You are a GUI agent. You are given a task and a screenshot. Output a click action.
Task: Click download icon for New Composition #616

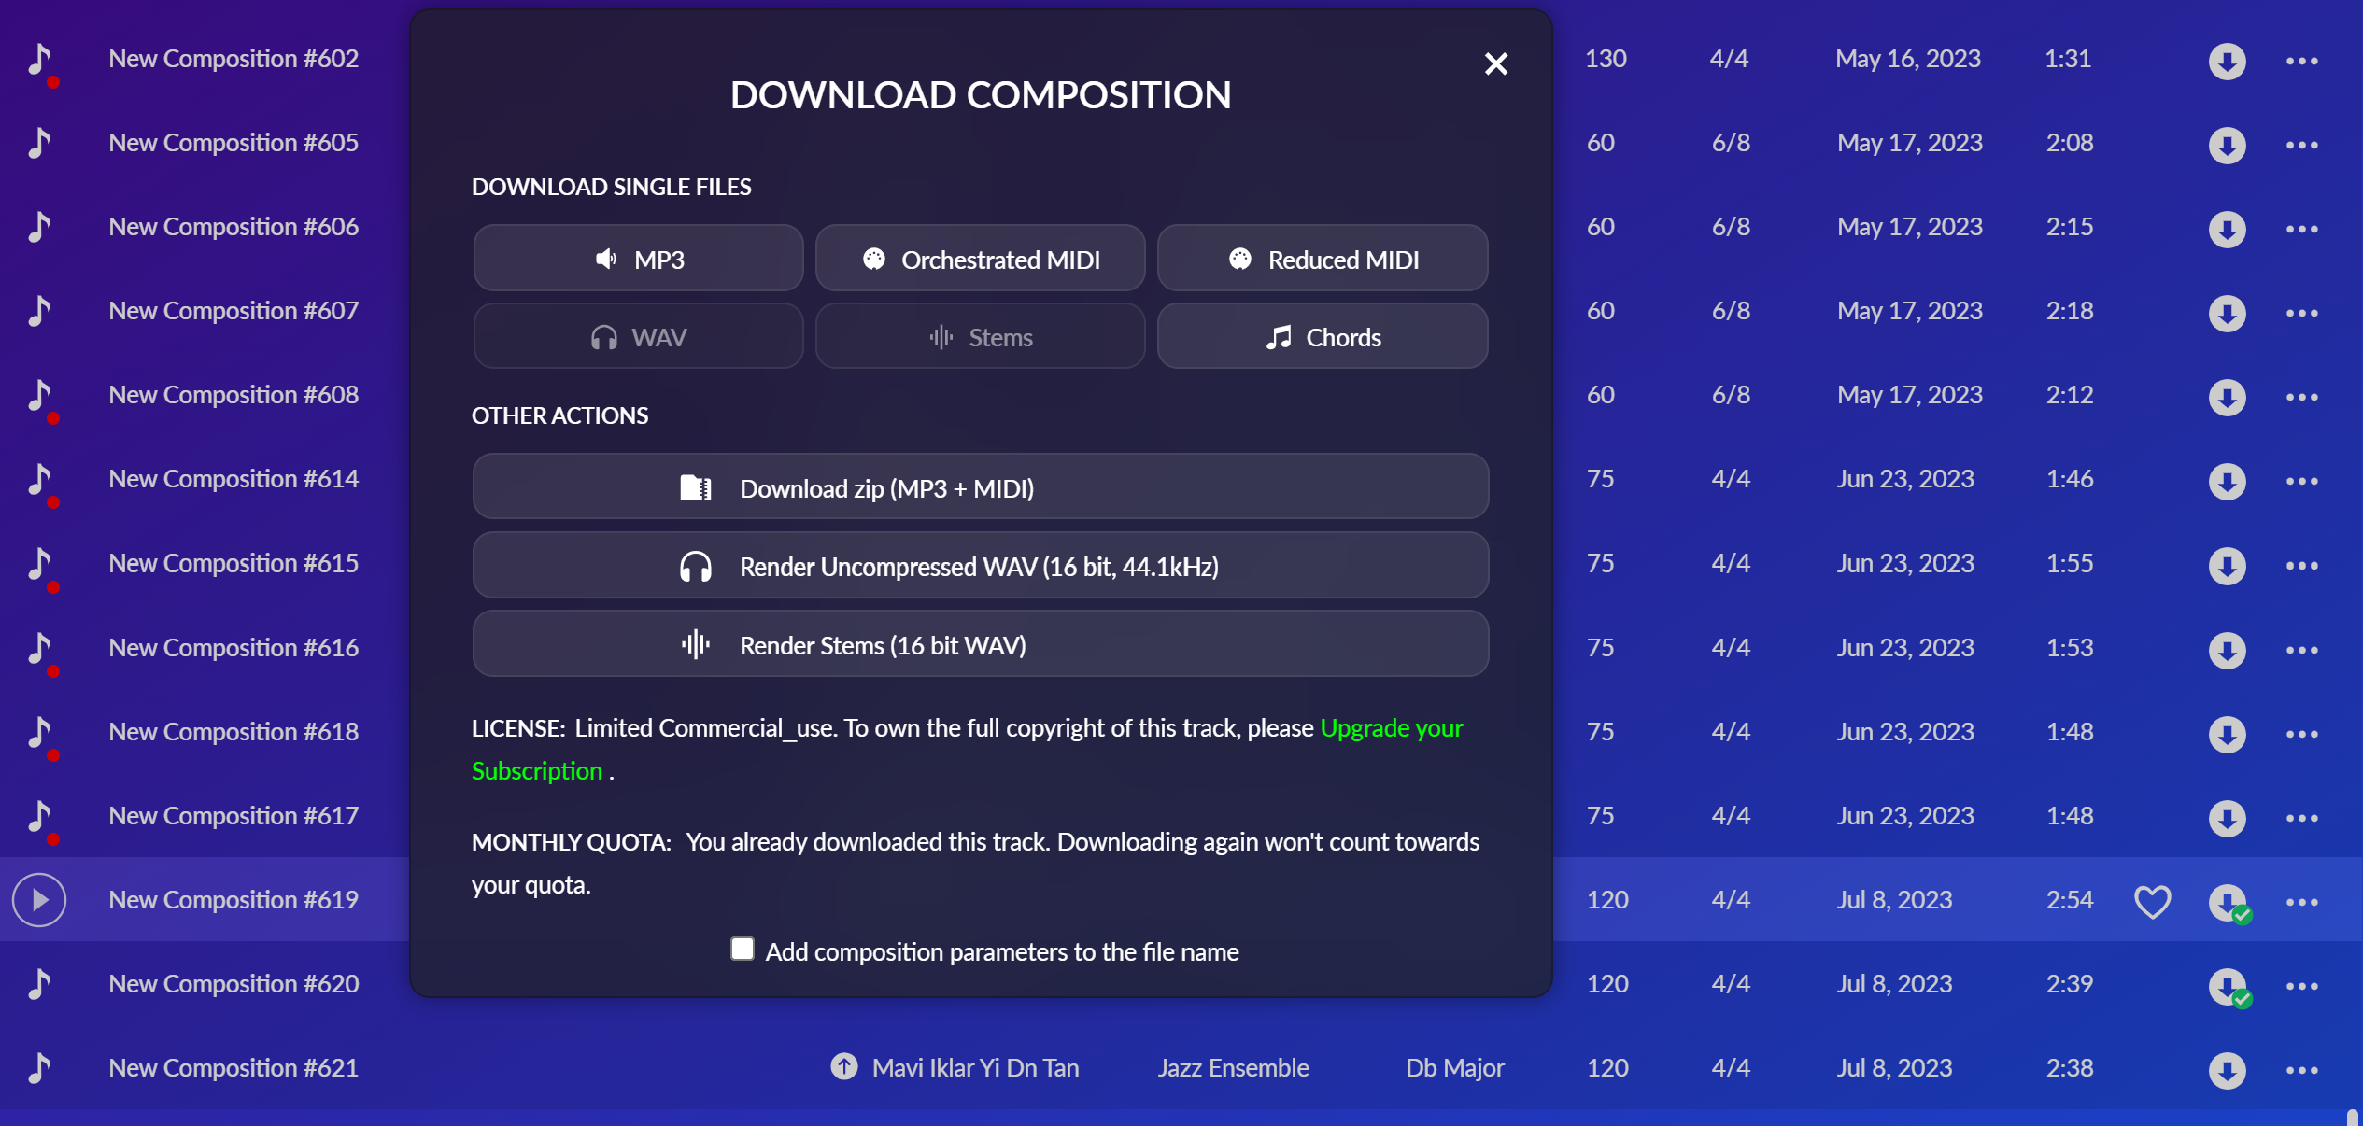(x=2227, y=650)
